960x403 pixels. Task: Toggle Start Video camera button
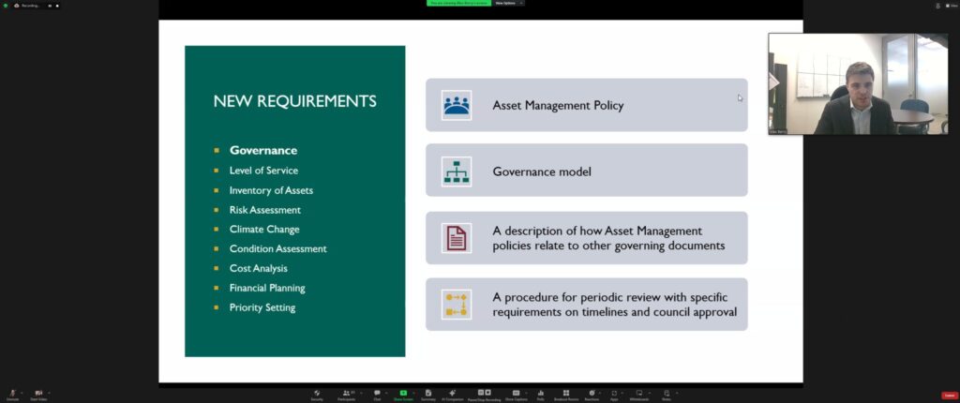(x=38, y=393)
